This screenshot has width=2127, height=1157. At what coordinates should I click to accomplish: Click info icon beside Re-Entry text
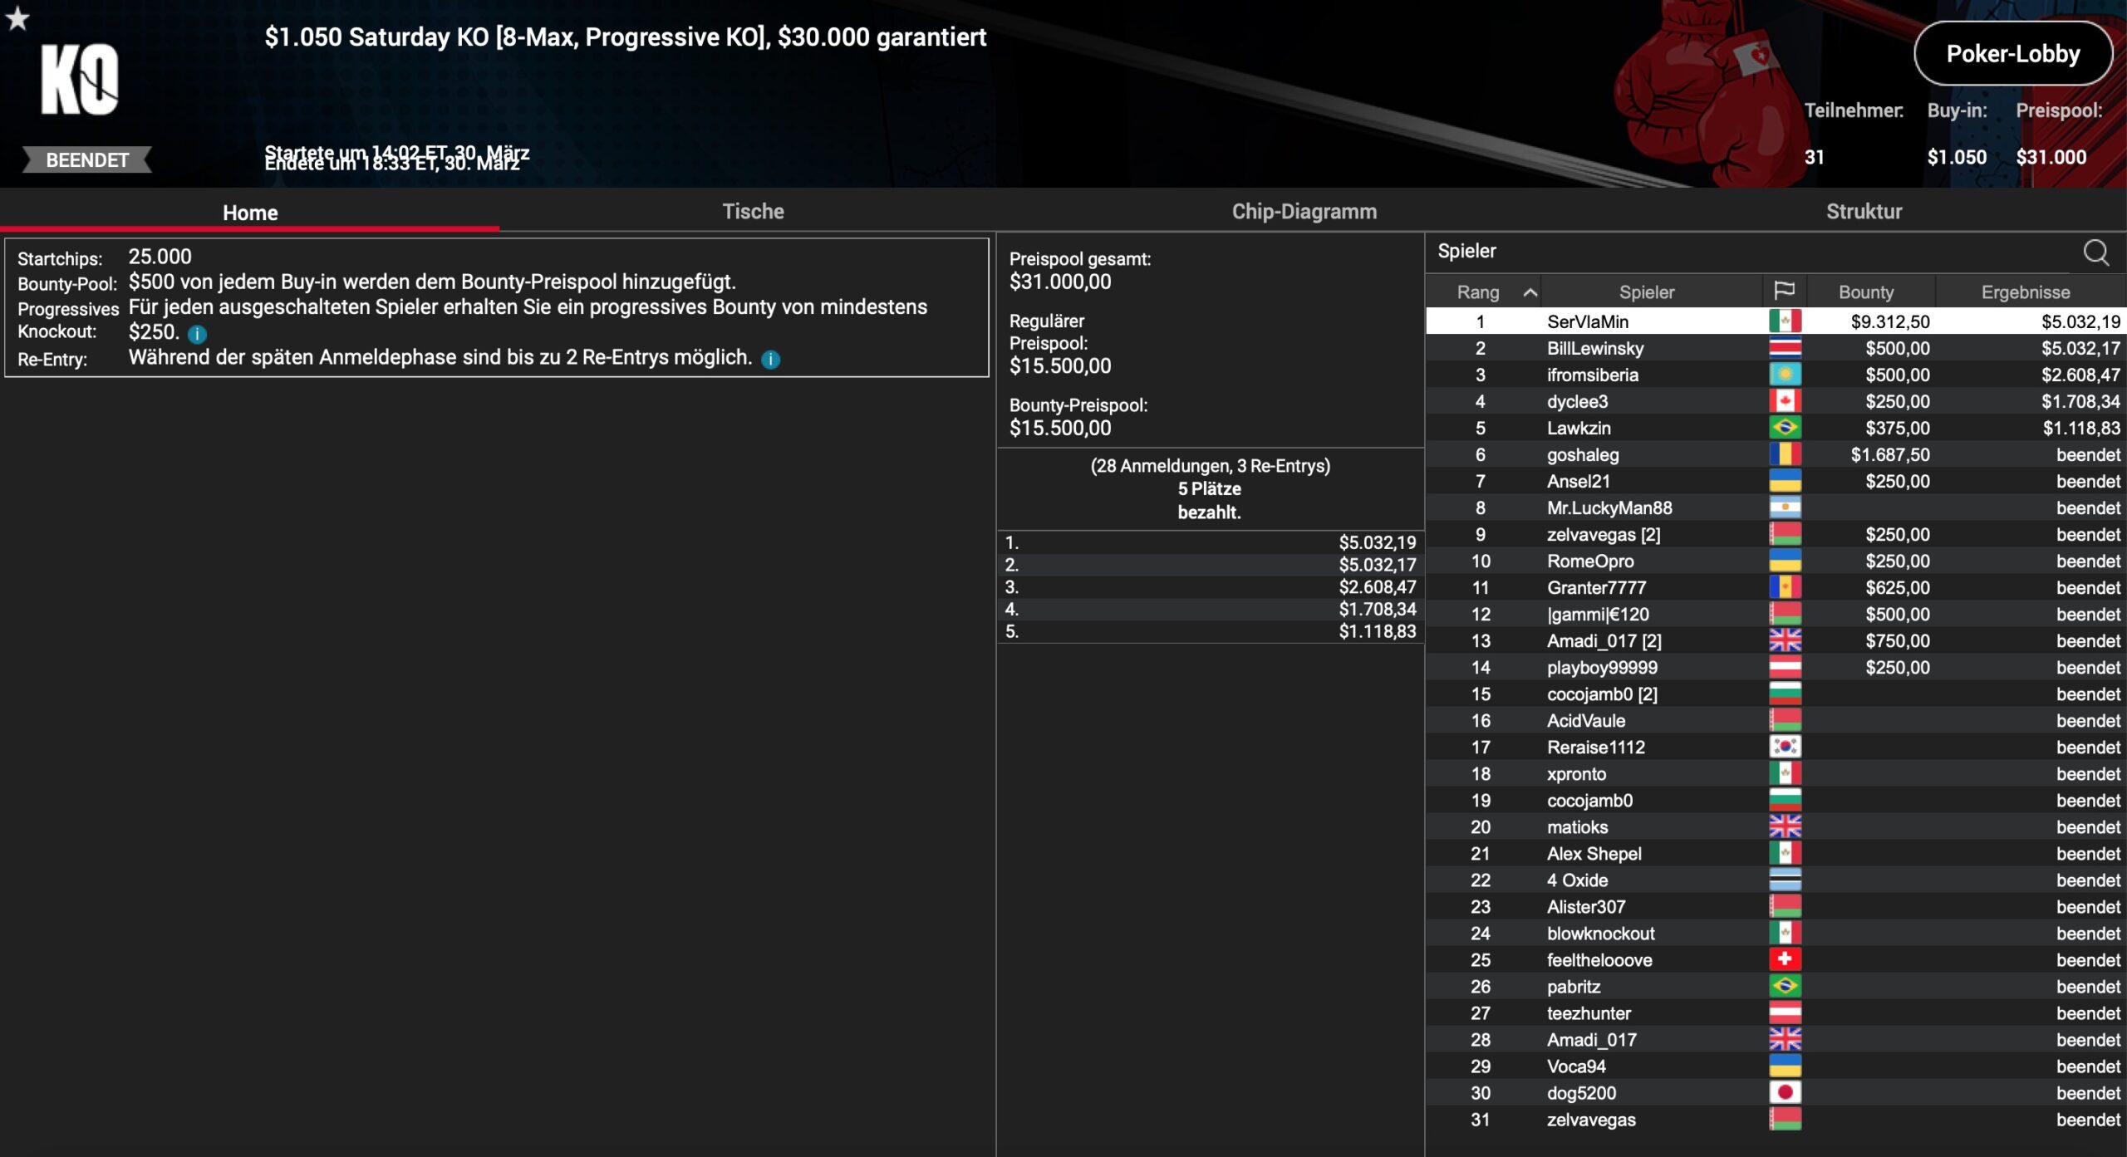tap(770, 359)
